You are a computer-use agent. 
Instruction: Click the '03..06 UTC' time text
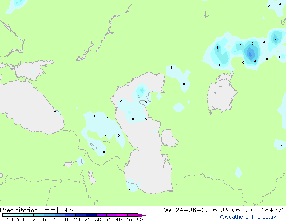(237, 210)
